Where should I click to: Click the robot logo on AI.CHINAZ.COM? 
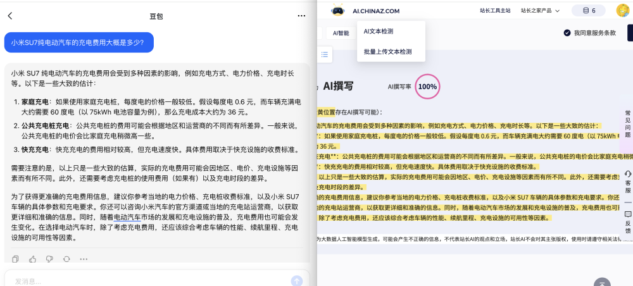click(337, 10)
